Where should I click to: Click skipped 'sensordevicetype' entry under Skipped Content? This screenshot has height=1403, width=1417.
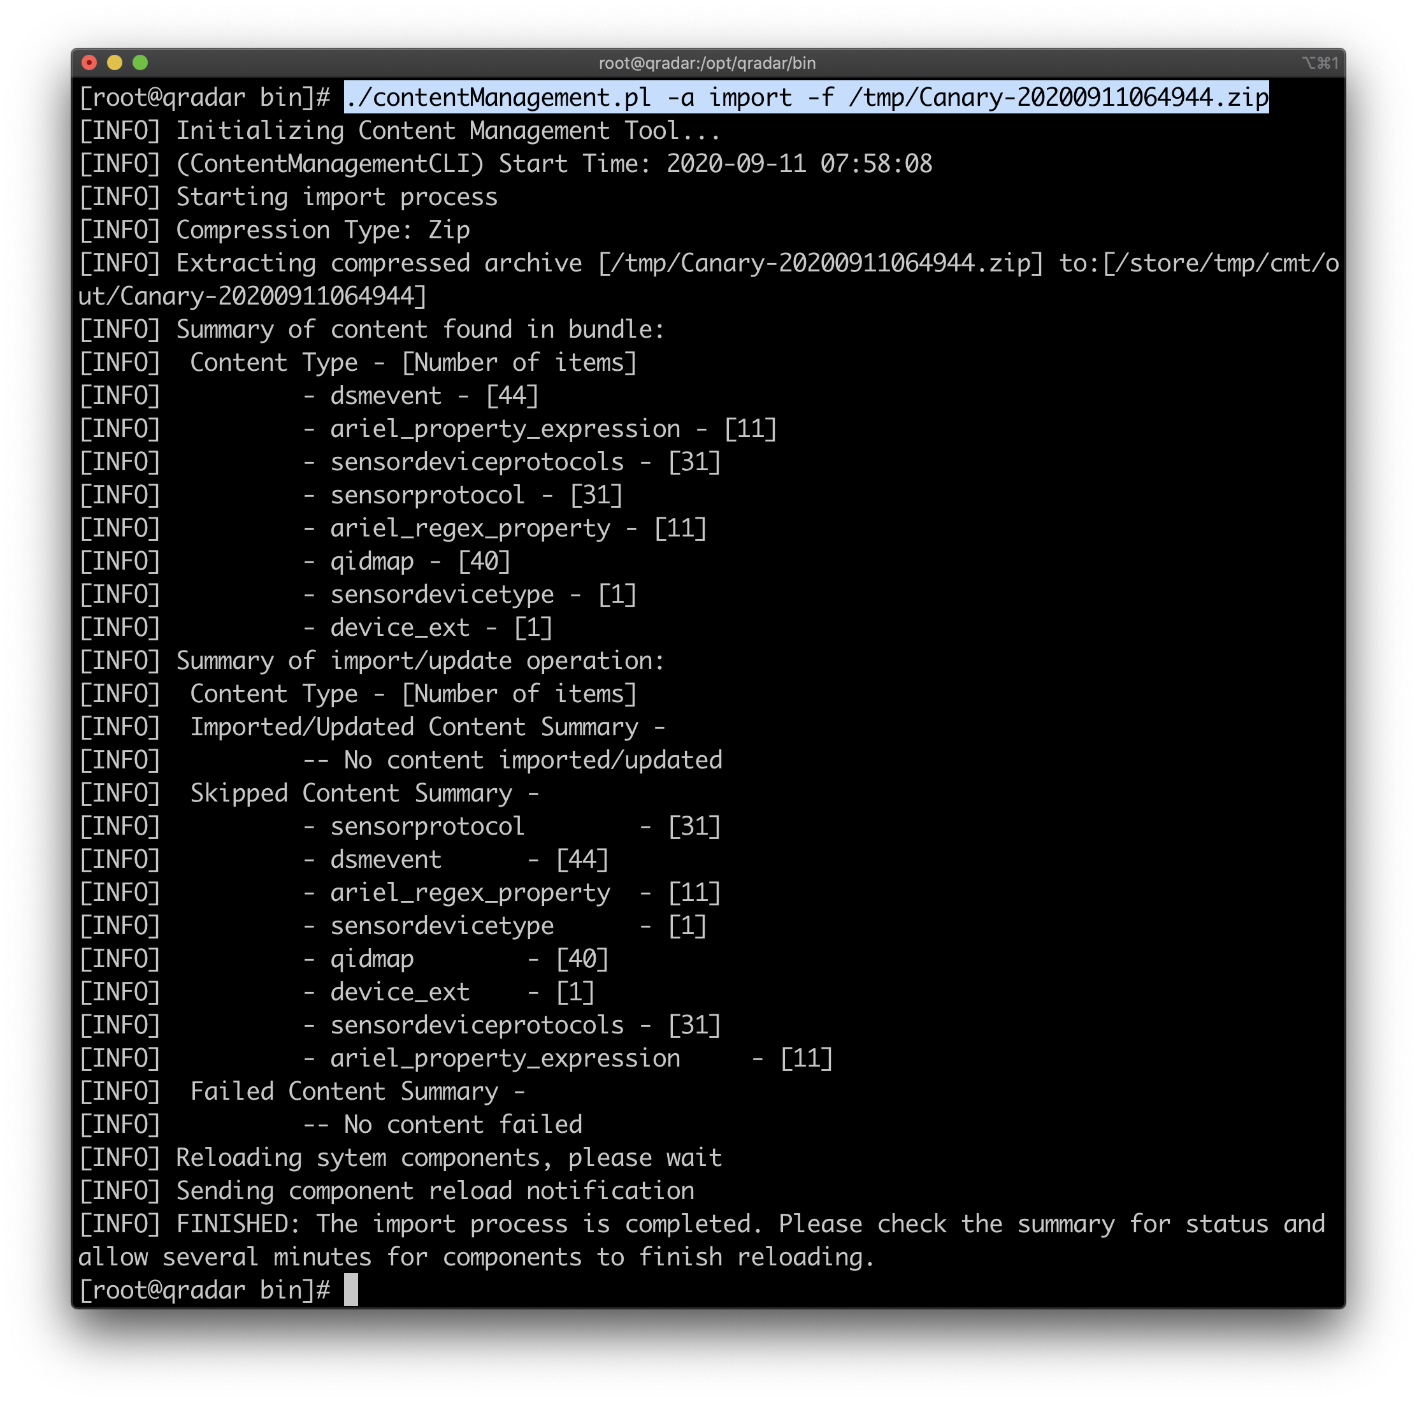click(x=505, y=926)
